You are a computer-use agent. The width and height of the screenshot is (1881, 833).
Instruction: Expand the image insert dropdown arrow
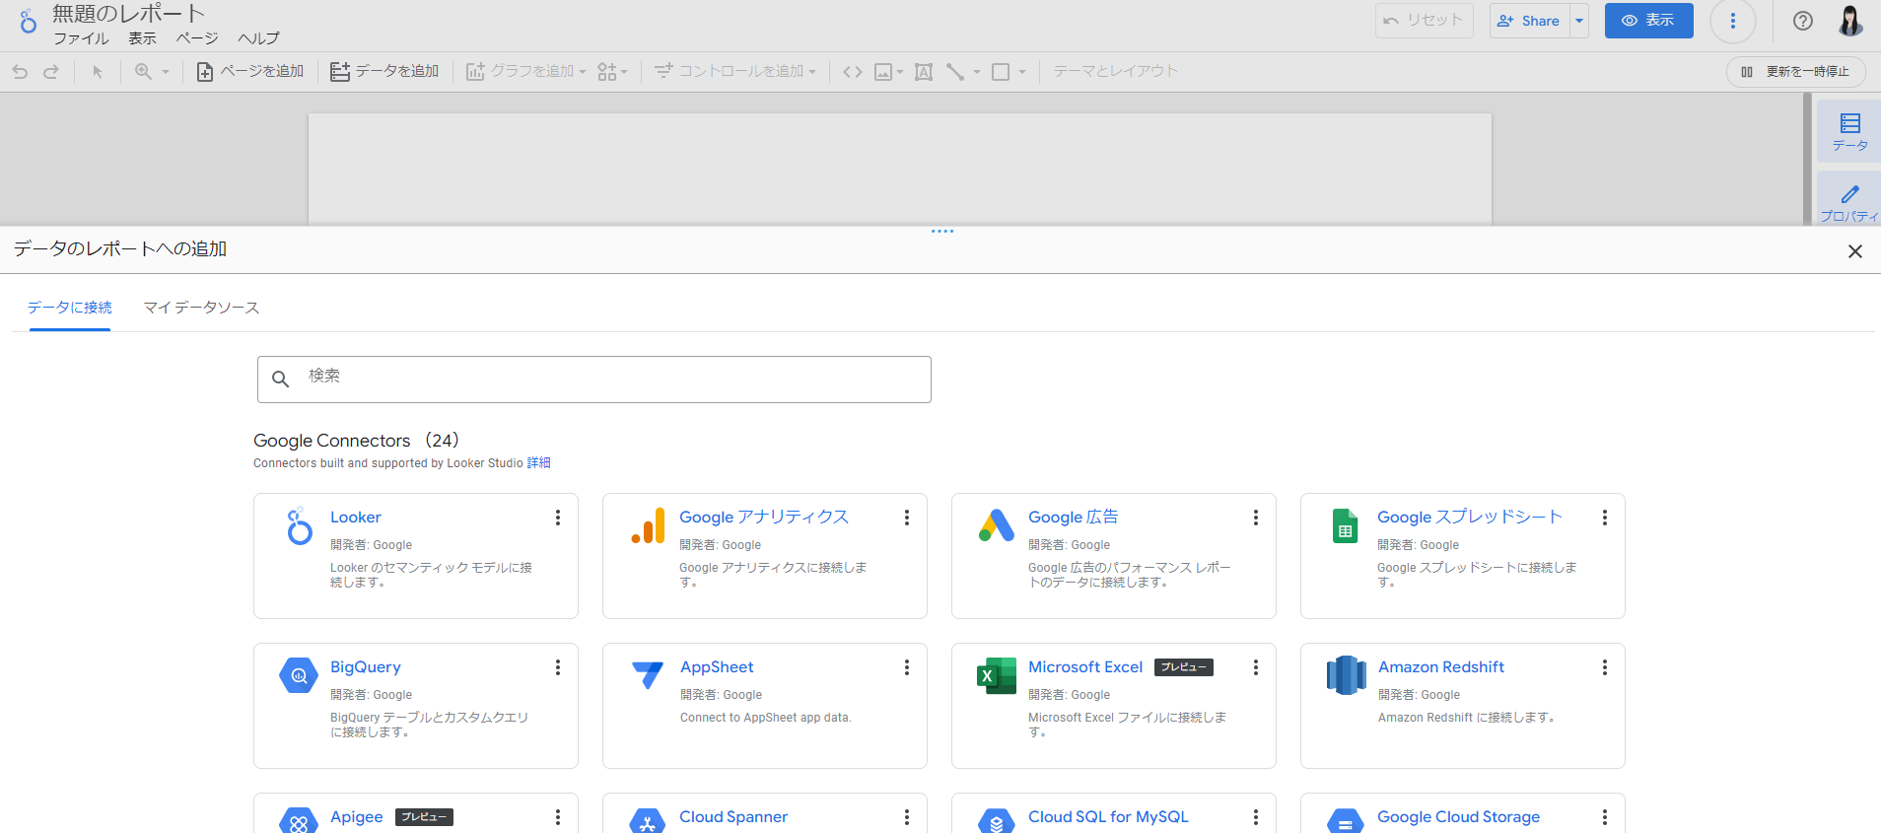900,72
